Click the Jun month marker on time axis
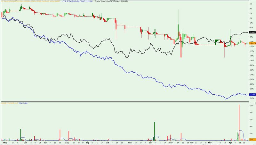 [x=26, y=143]
